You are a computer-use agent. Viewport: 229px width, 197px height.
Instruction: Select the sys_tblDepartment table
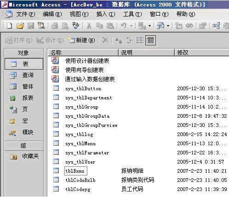tap(89, 98)
